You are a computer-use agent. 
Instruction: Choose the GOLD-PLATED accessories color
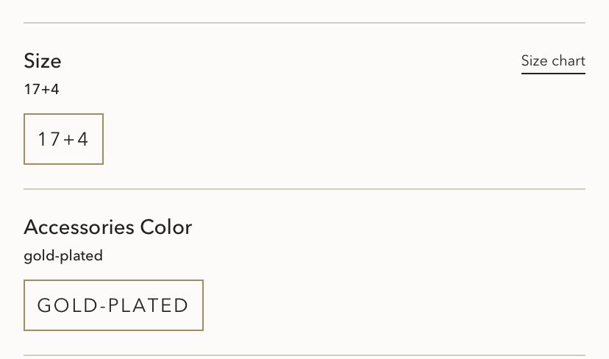point(113,305)
